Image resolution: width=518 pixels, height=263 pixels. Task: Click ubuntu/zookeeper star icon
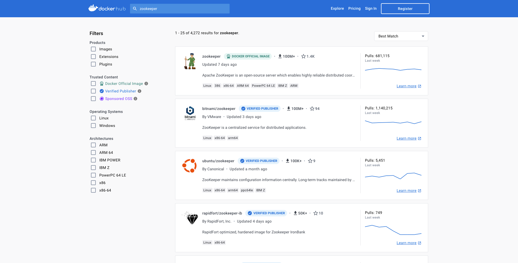point(310,161)
